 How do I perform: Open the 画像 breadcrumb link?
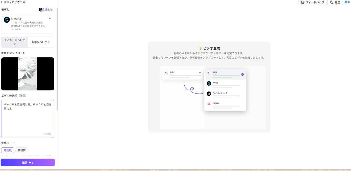6,2
